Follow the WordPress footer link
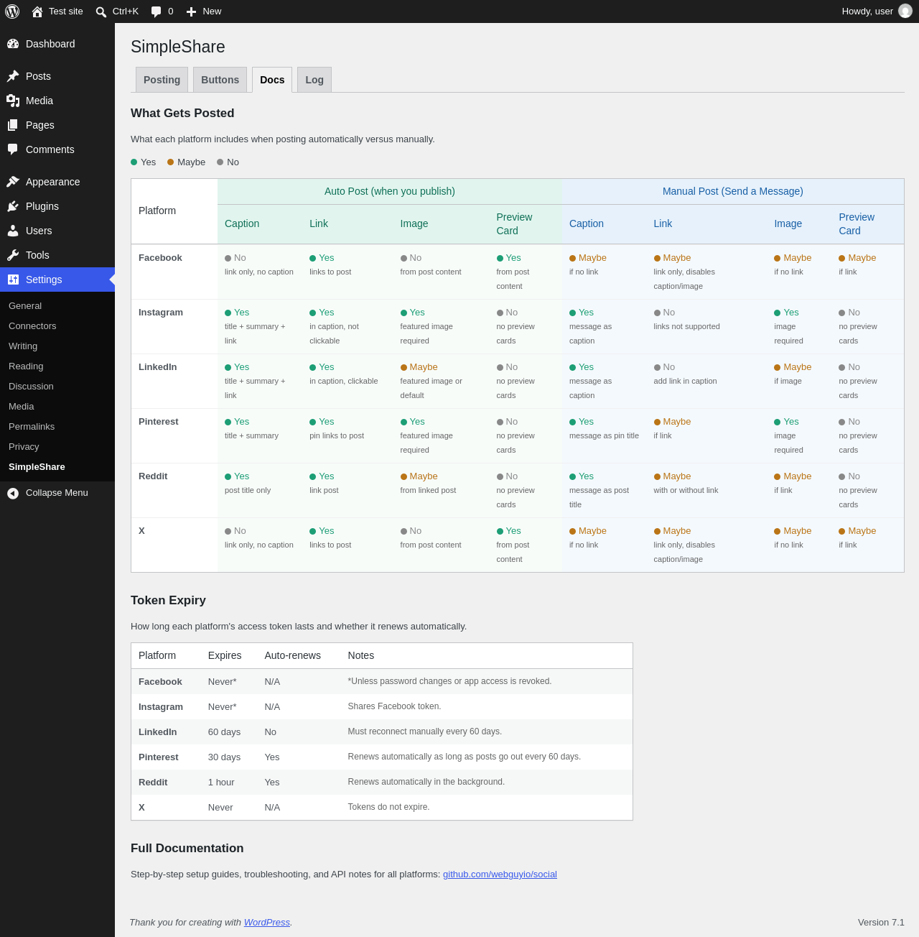The width and height of the screenshot is (919, 937). coord(267,923)
